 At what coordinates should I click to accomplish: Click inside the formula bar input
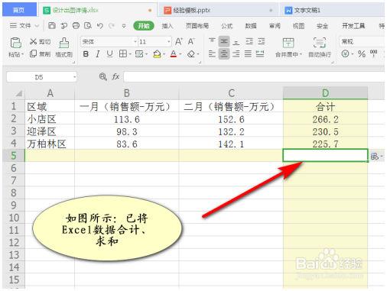click(254, 76)
